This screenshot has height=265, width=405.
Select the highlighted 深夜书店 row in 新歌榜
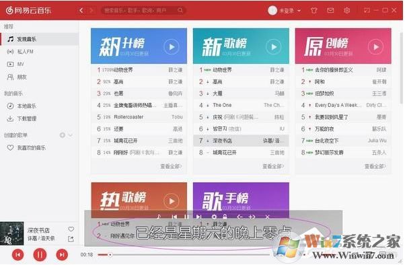point(241,141)
